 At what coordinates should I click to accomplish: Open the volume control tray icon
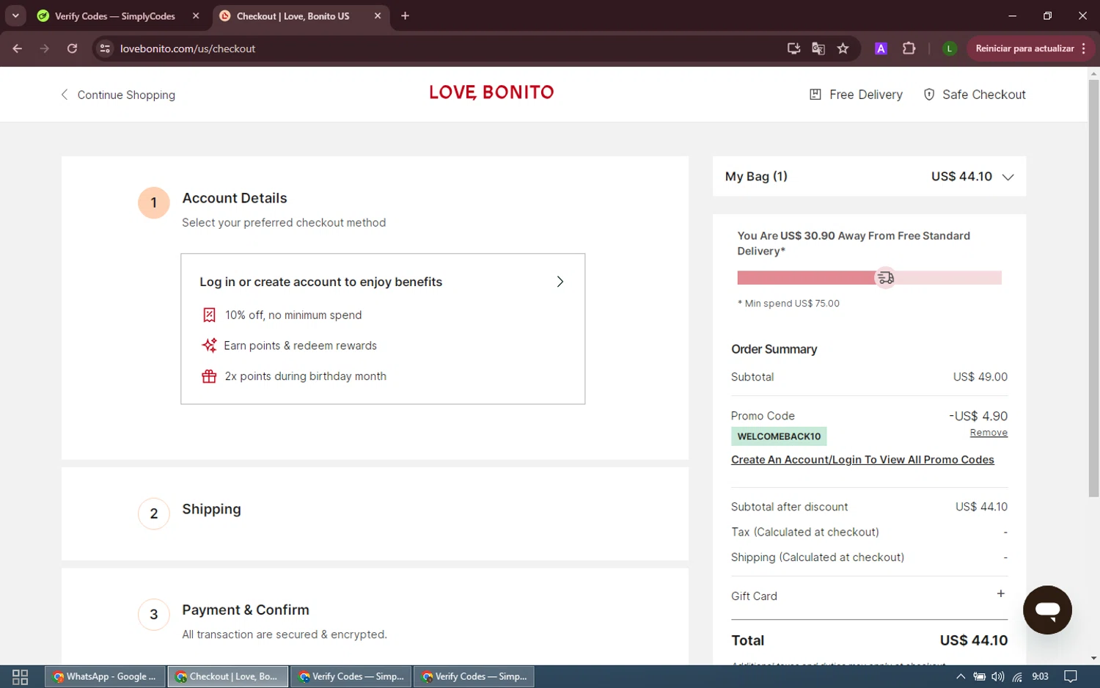998,676
